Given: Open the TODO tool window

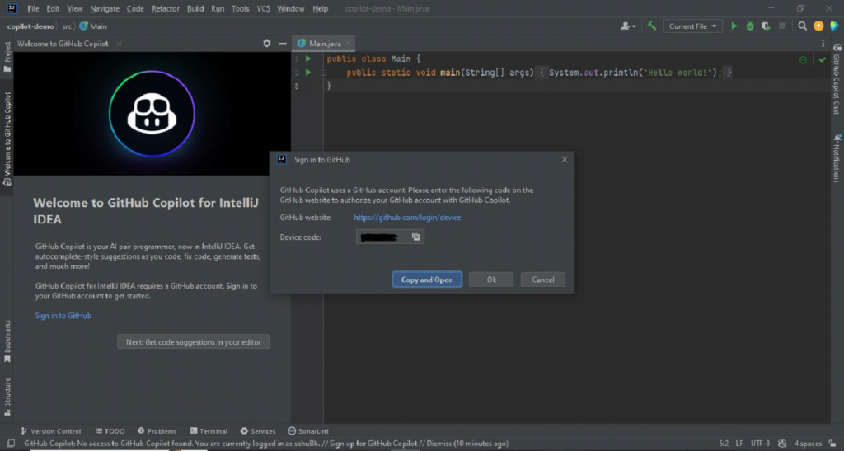Looking at the screenshot, I should (110, 431).
